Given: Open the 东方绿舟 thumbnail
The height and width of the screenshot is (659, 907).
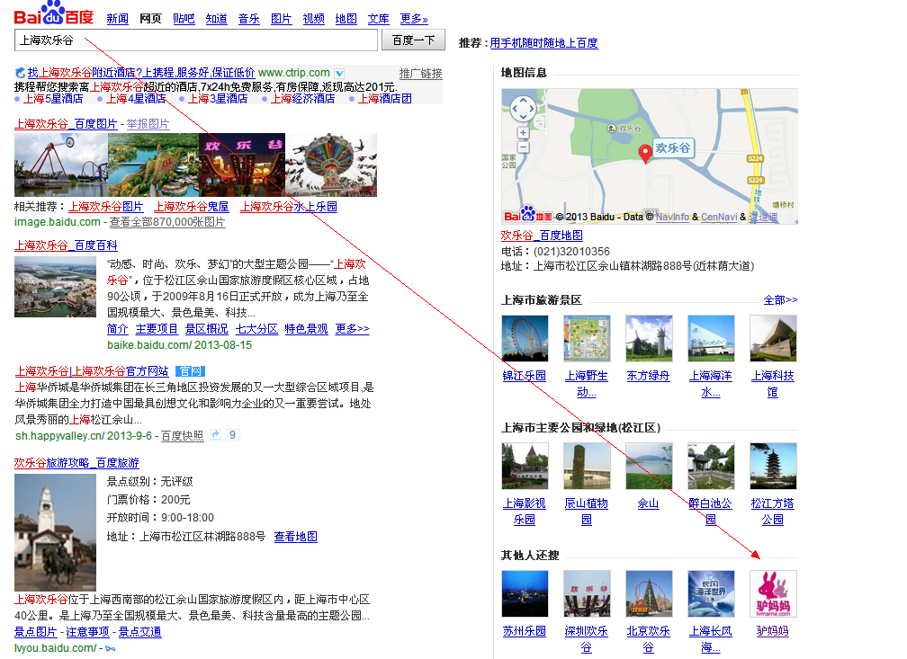Looking at the screenshot, I should (649, 338).
